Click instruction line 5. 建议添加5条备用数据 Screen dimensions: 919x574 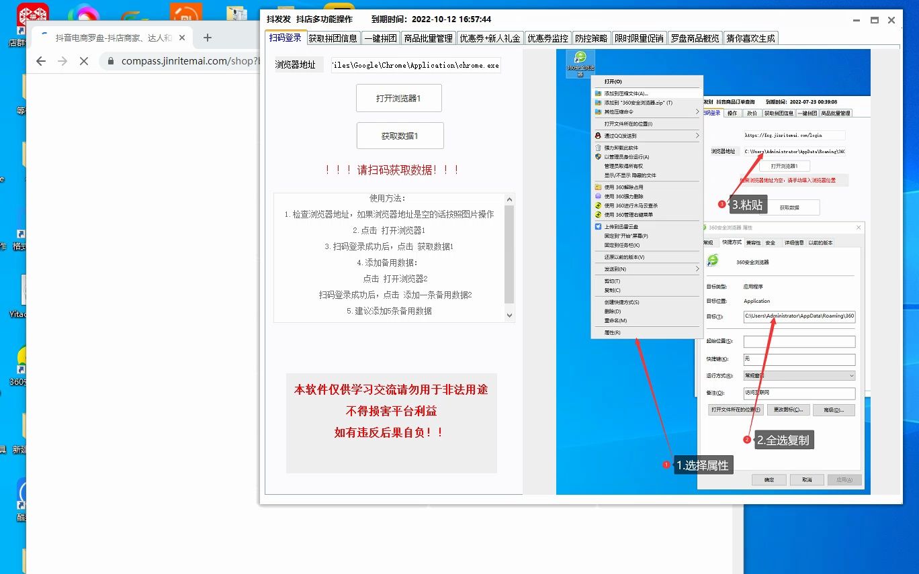pos(389,311)
